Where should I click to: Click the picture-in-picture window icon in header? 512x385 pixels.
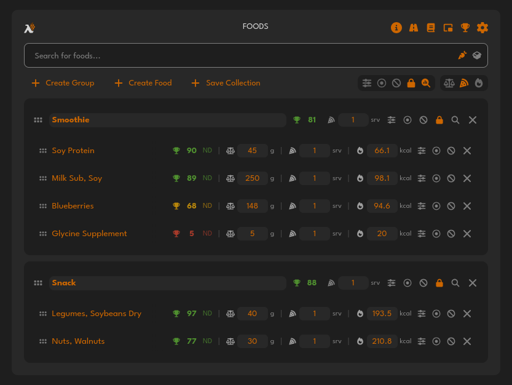(448, 28)
